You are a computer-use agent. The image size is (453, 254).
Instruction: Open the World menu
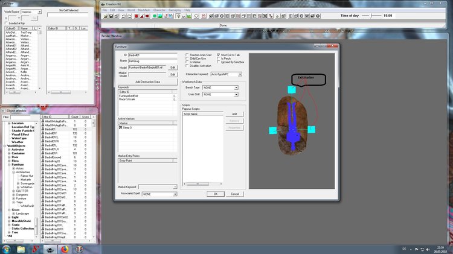click(x=131, y=10)
